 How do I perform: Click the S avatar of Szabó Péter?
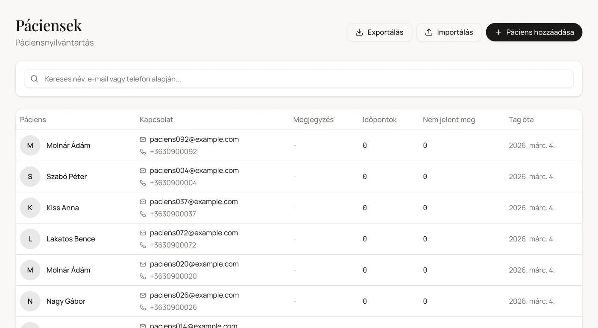pos(30,177)
